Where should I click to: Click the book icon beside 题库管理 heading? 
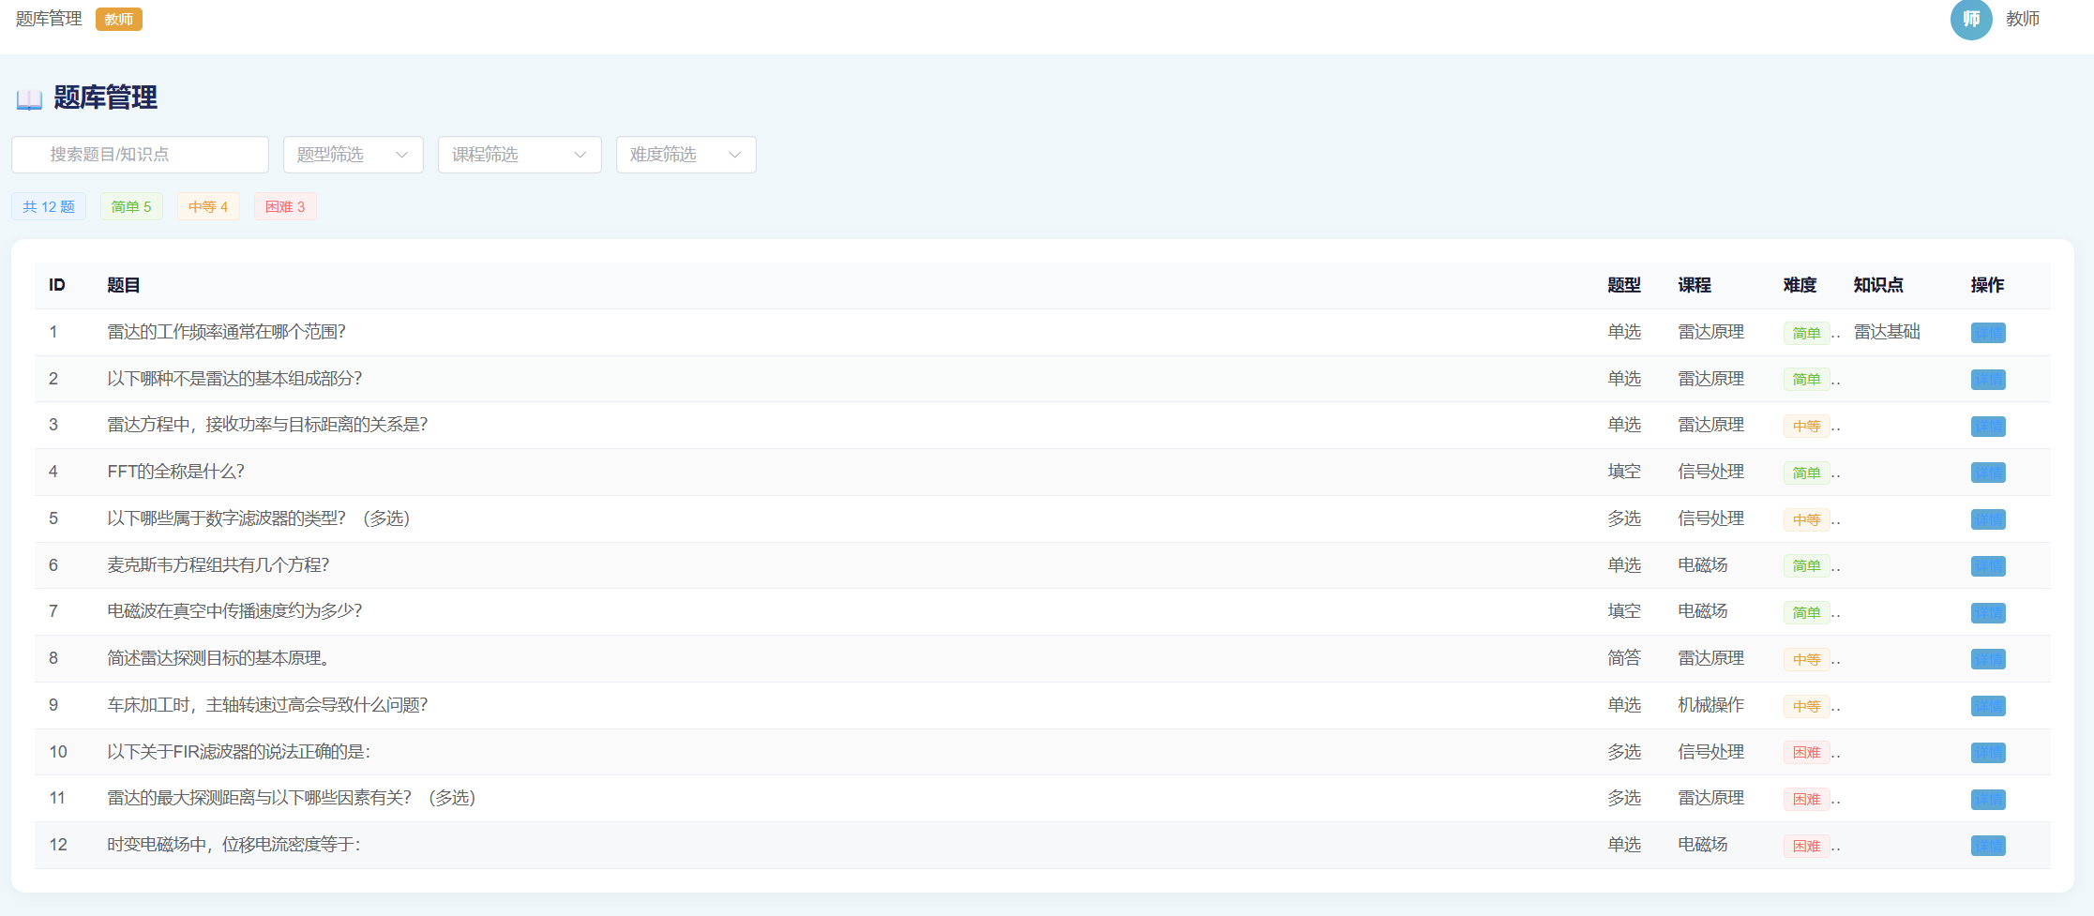[29, 99]
